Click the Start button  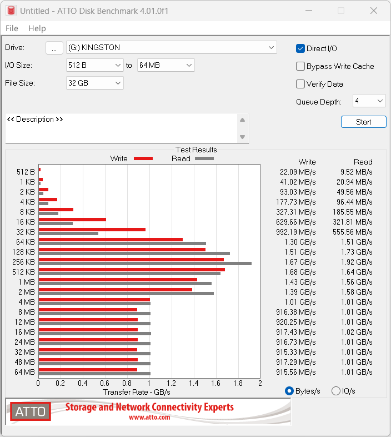364,122
